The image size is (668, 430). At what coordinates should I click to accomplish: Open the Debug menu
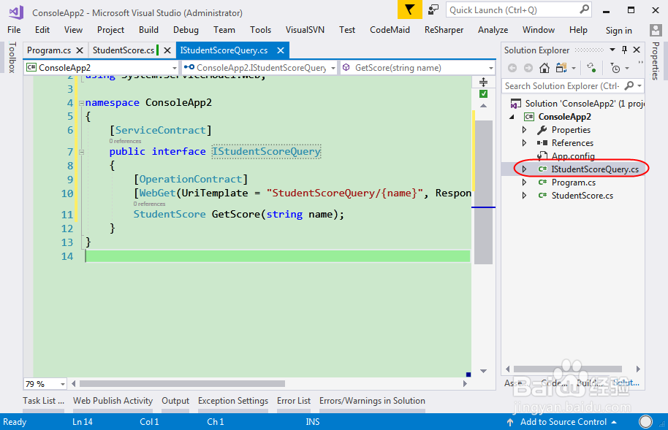pyautogui.click(x=186, y=30)
